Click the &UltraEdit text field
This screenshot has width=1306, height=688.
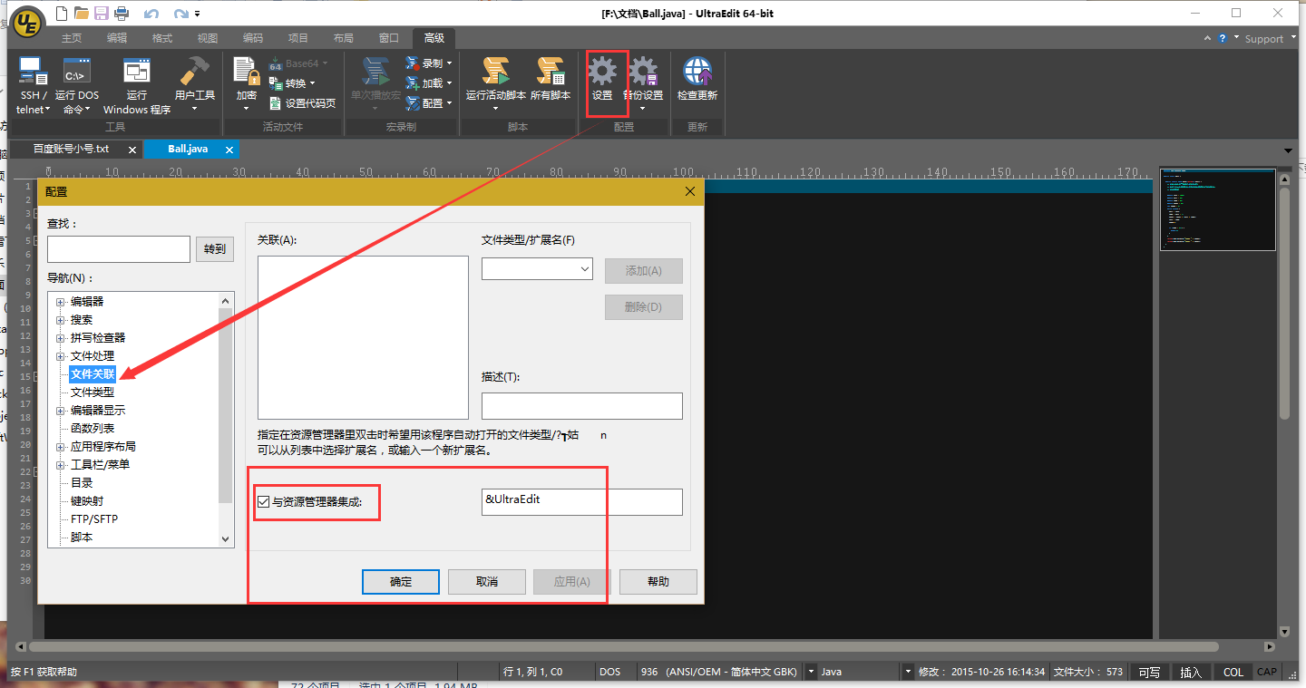coord(582,502)
